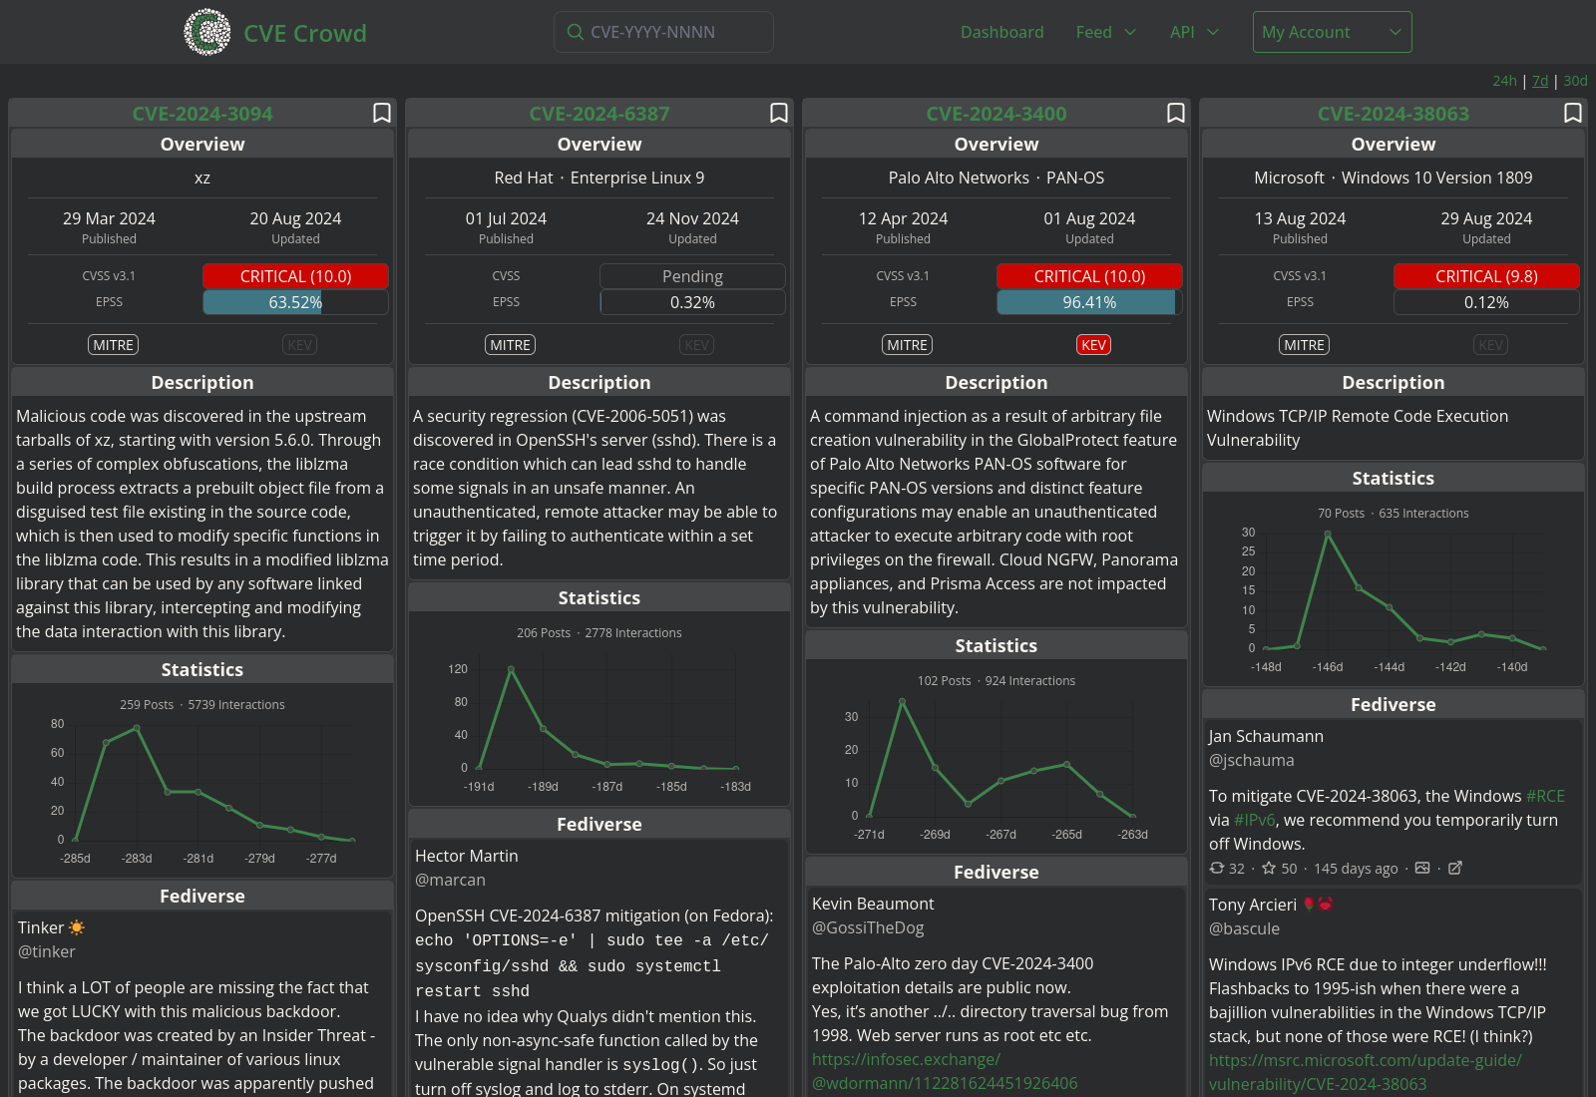The image size is (1596, 1097).
Task: Click the CVE-2024-3400 statistics chart
Action: (x=997, y=769)
